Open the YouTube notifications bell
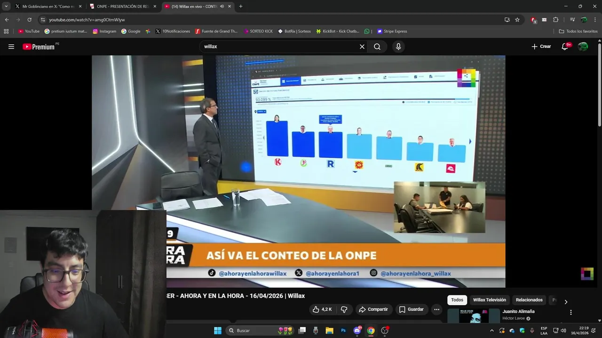The height and width of the screenshot is (338, 602). pyautogui.click(x=565, y=46)
